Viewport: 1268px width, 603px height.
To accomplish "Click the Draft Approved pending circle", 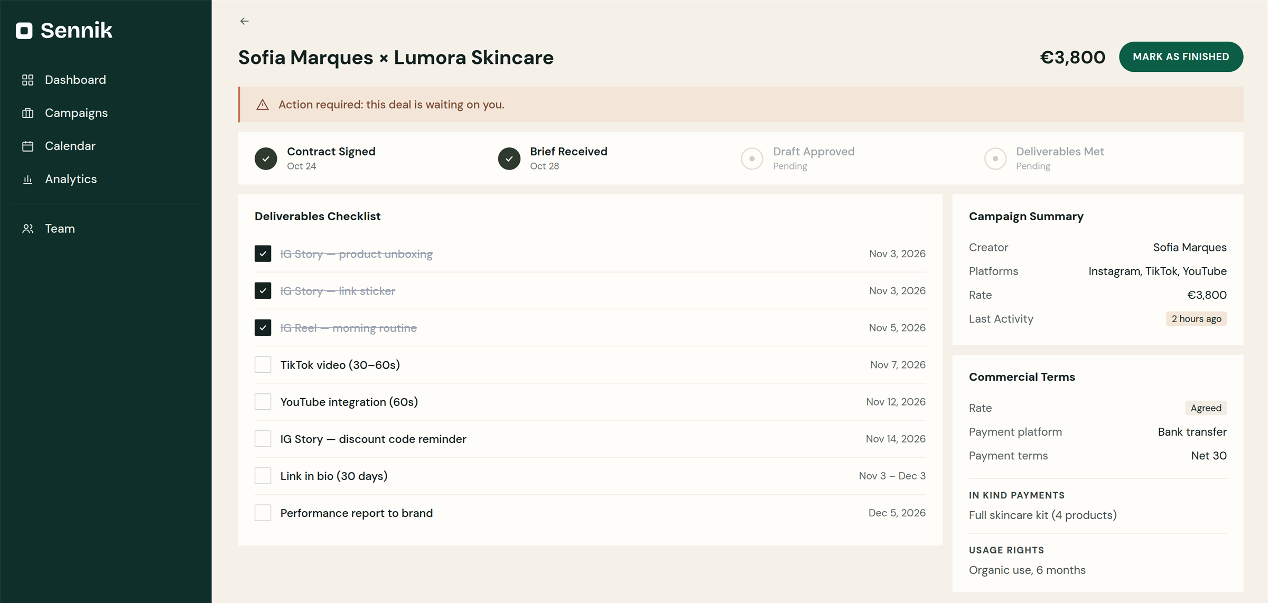I will click(752, 158).
